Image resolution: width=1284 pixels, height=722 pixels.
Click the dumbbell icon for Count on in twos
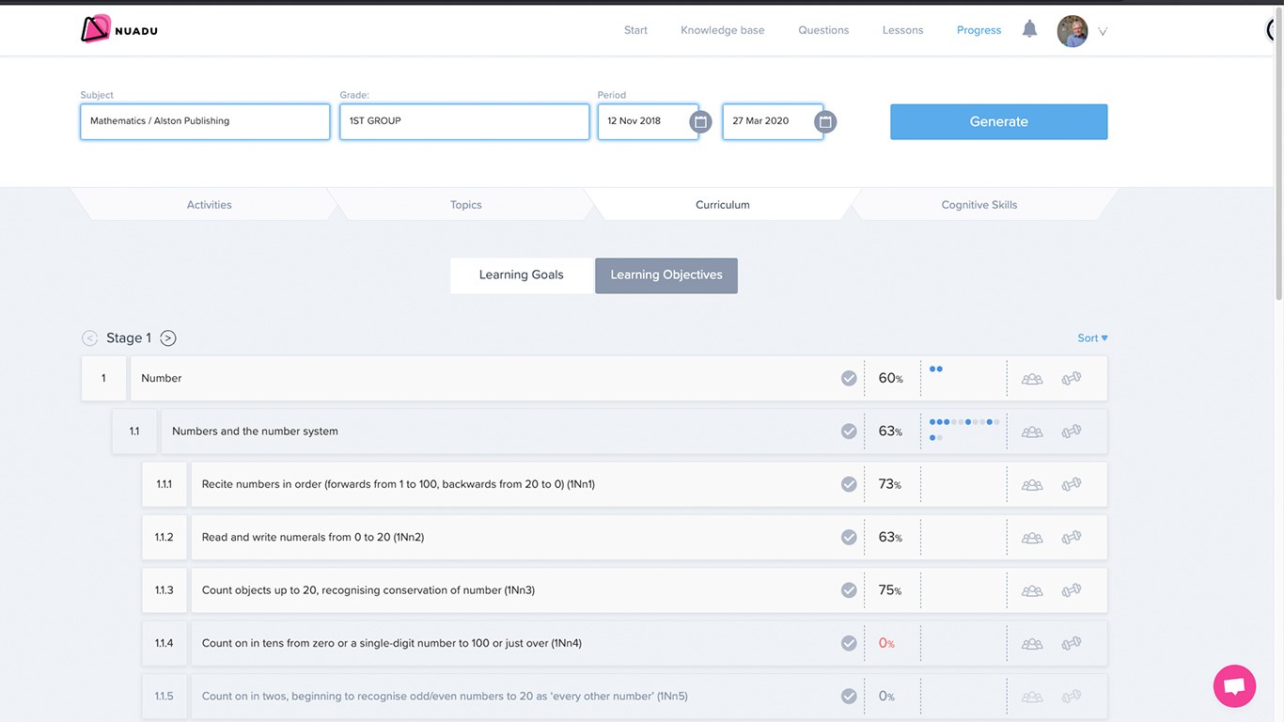click(x=1072, y=697)
